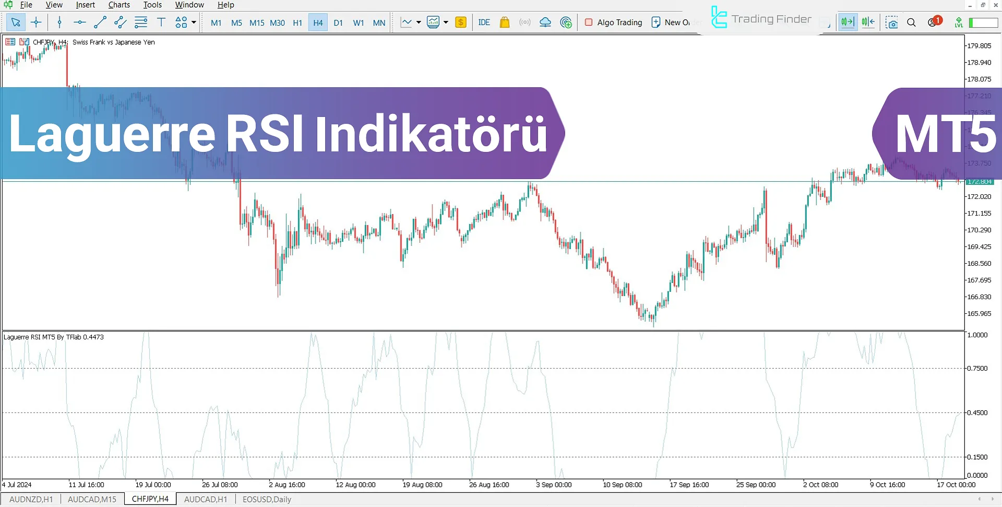Switch to the AUDCAD,M15 chart tab

click(92, 499)
